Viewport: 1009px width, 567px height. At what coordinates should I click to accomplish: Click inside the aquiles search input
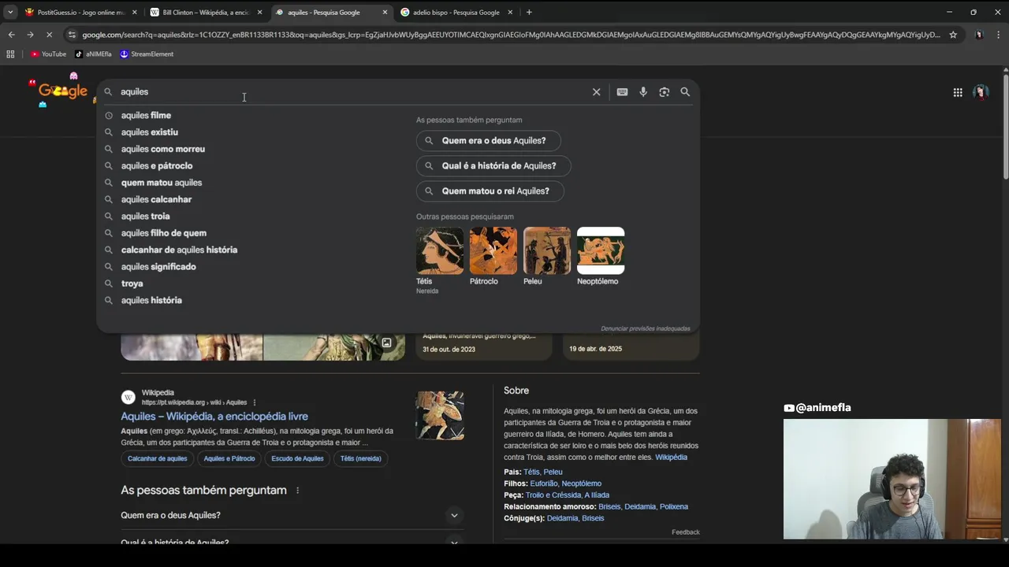coord(351,92)
